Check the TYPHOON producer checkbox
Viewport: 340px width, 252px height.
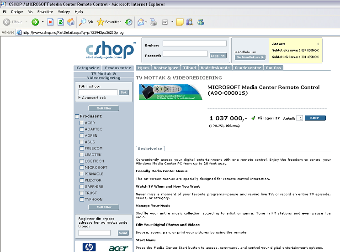tap(81, 200)
